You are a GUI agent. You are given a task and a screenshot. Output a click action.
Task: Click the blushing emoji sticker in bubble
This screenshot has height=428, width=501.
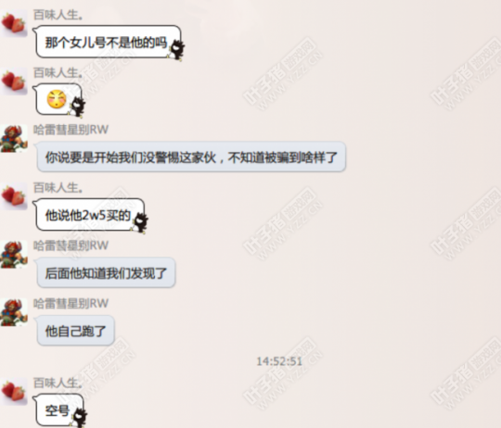[x=57, y=99]
